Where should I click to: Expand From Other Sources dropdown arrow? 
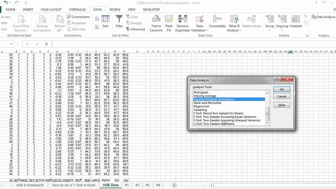coord(27,30)
